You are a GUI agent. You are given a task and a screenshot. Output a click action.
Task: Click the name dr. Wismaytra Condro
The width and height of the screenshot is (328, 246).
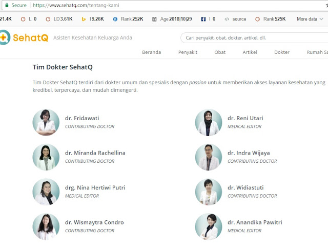click(x=94, y=222)
